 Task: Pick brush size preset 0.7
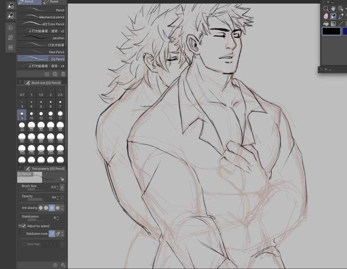pos(22,92)
